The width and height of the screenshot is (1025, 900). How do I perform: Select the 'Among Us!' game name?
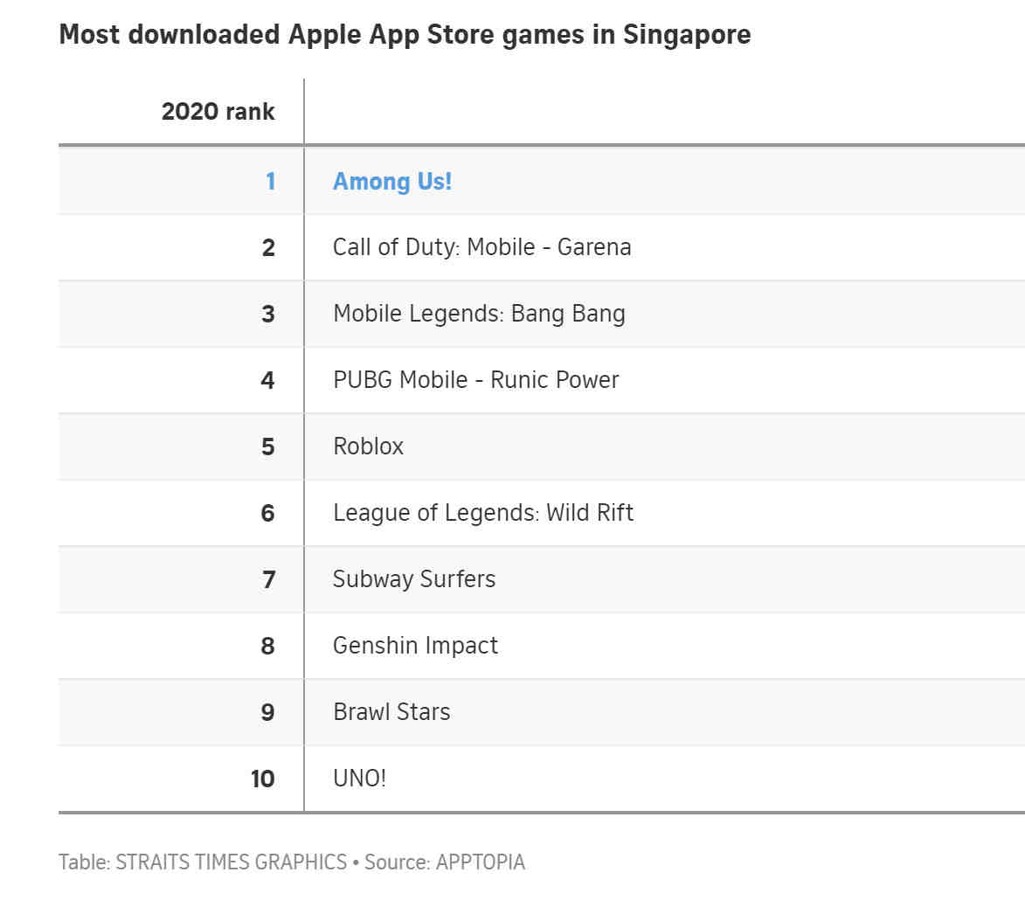pyautogui.click(x=392, y=181)
